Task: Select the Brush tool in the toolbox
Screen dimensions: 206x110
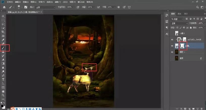Action: point(3,48)
